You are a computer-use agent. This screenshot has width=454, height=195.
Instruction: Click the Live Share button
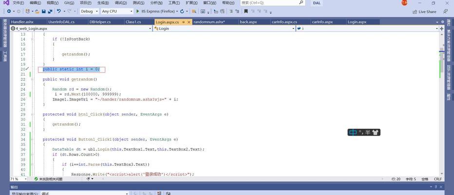point(424,12)
